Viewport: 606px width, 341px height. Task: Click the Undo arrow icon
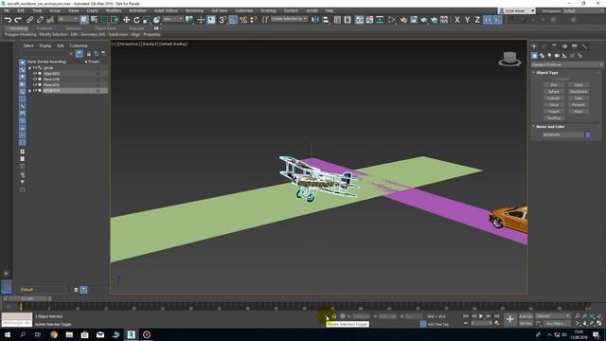[8, 20]
